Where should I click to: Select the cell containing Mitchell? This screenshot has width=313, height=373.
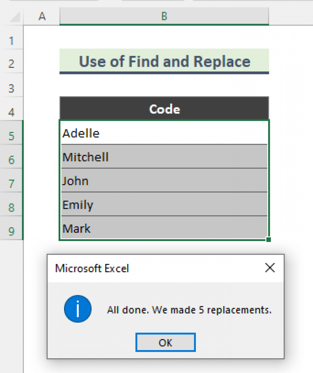click(164, 157)
